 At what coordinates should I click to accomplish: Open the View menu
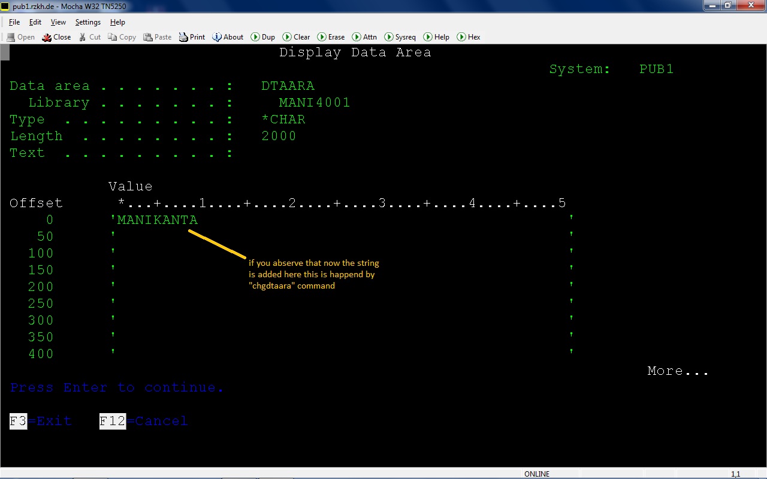coord(58,22)
